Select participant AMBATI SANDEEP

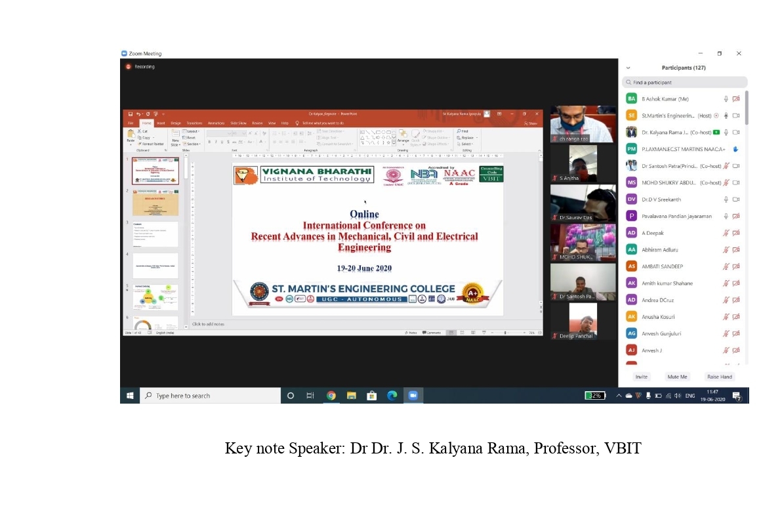(x=683, y=266)
